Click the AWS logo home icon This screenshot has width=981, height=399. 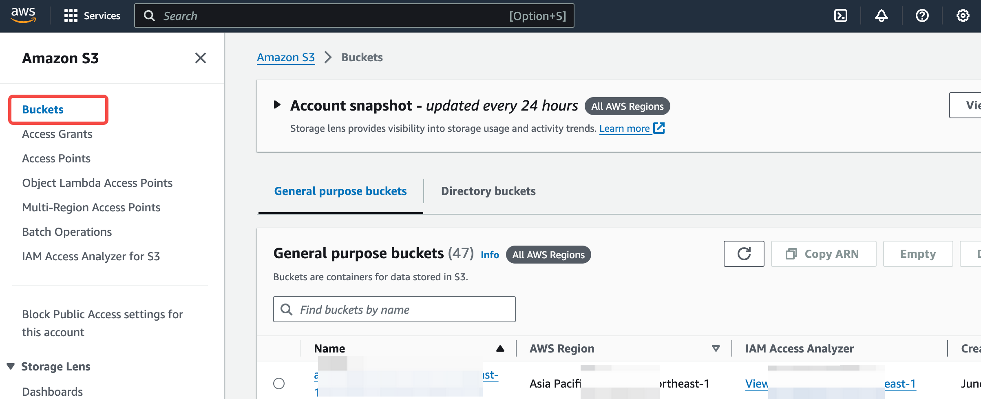pyautogui.click(x=23, y=16)
